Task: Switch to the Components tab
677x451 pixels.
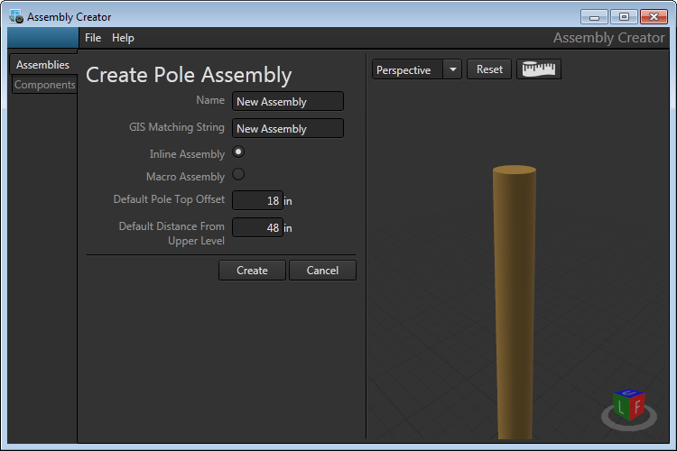Action: point(45,85)
